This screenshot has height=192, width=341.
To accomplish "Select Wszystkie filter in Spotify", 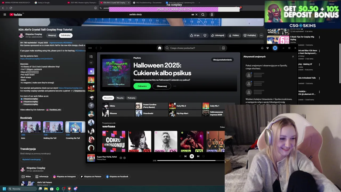I will [108, 98].
